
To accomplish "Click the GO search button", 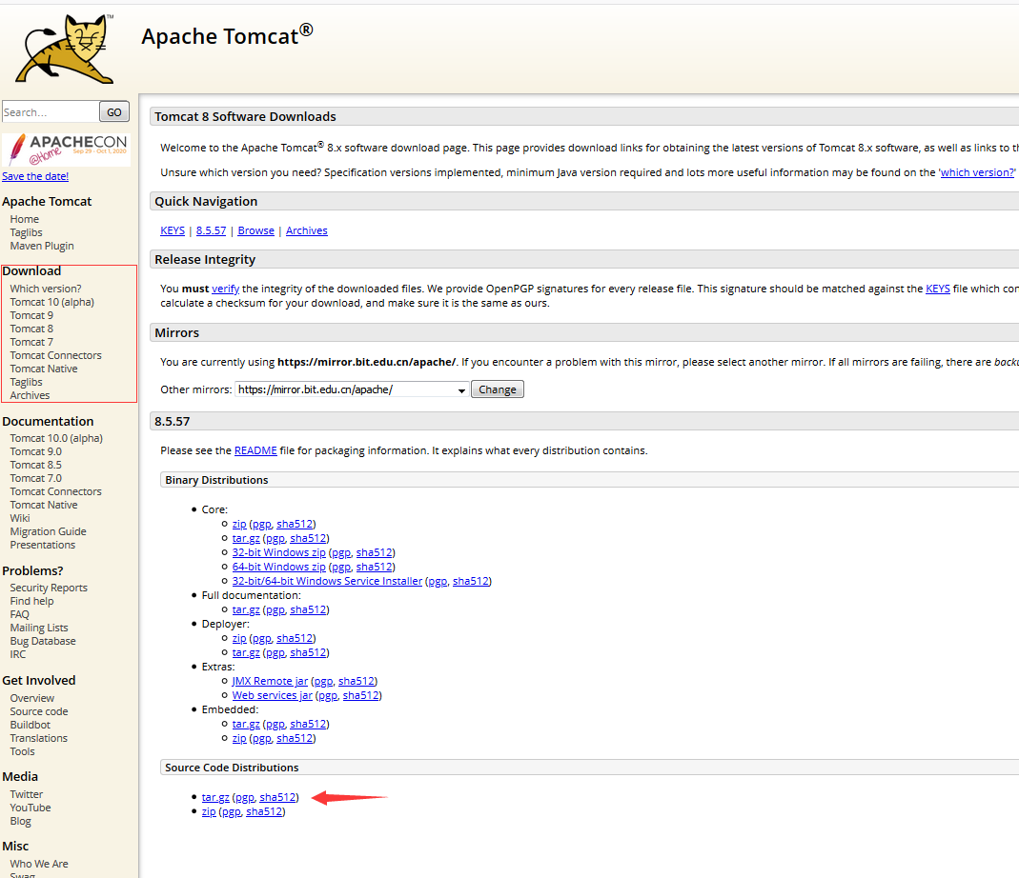I will tap(113, 112).
